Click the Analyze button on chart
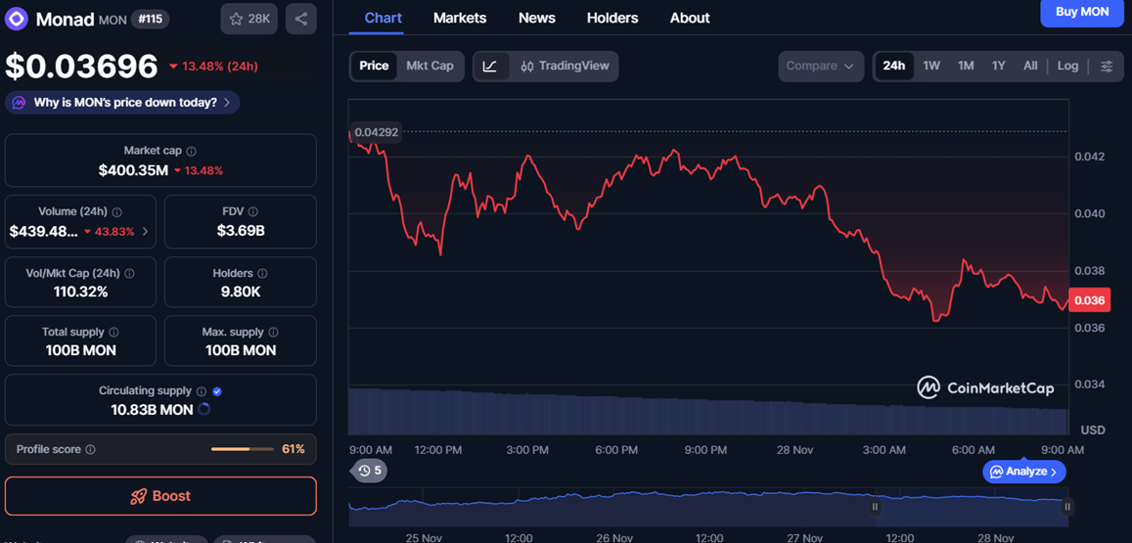The image size is (1132, 543). (x=1024, y=472)
